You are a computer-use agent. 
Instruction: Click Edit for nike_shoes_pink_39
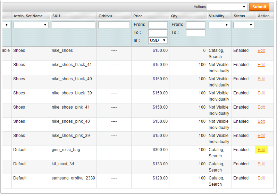(x=261, y=136)
